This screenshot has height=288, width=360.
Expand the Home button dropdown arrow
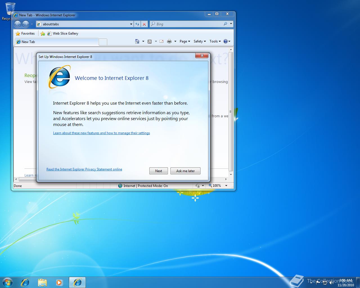[x=143, y=41]
